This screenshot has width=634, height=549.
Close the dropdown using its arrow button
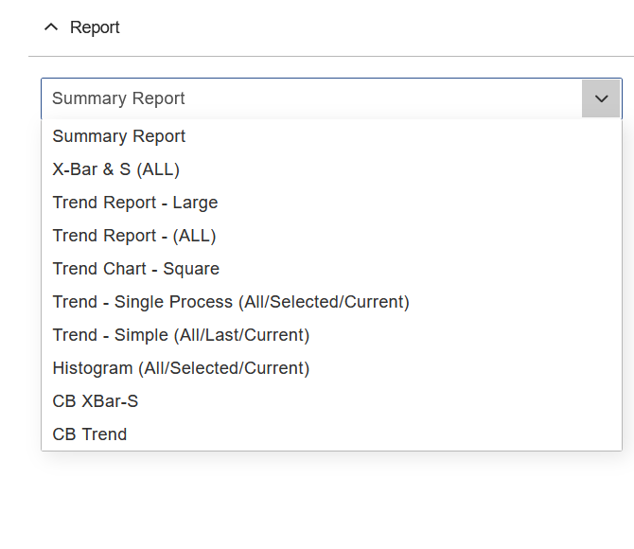[x=601, y=98]
